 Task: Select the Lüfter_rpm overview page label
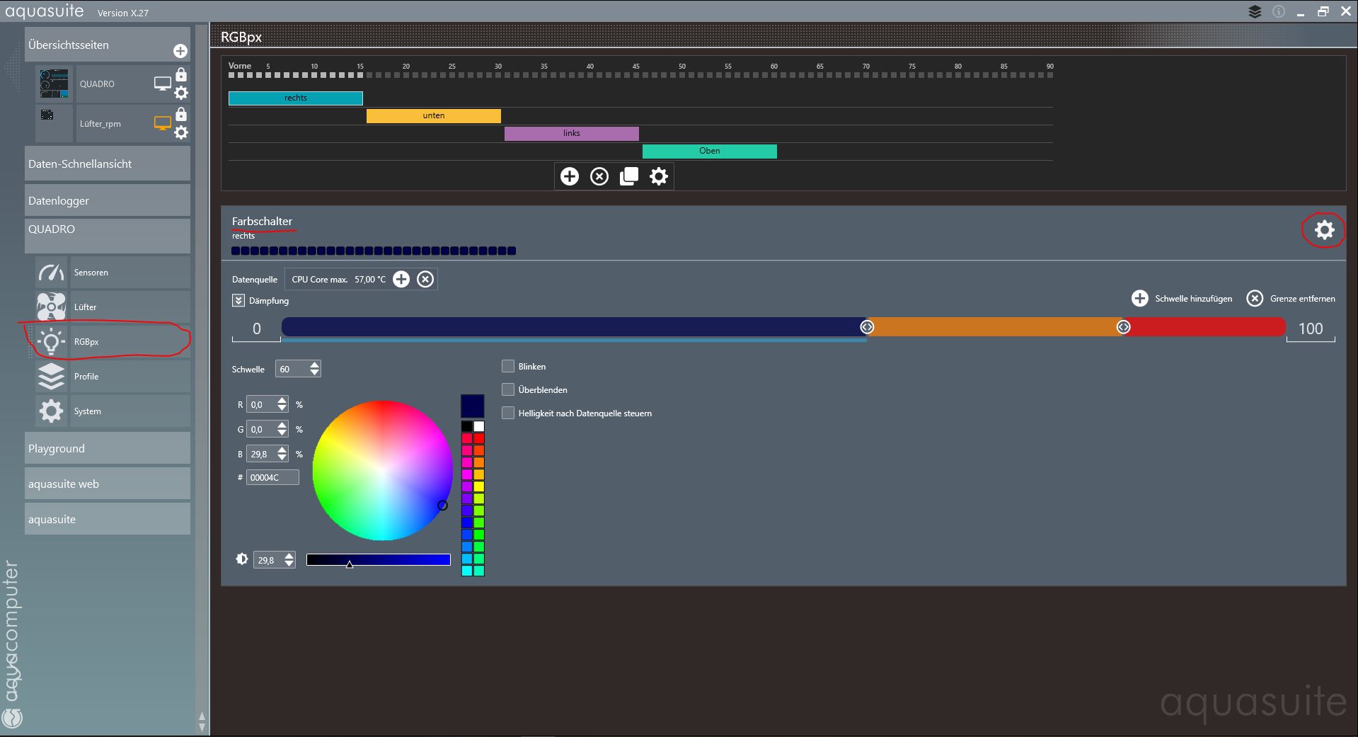coord(100,124)
